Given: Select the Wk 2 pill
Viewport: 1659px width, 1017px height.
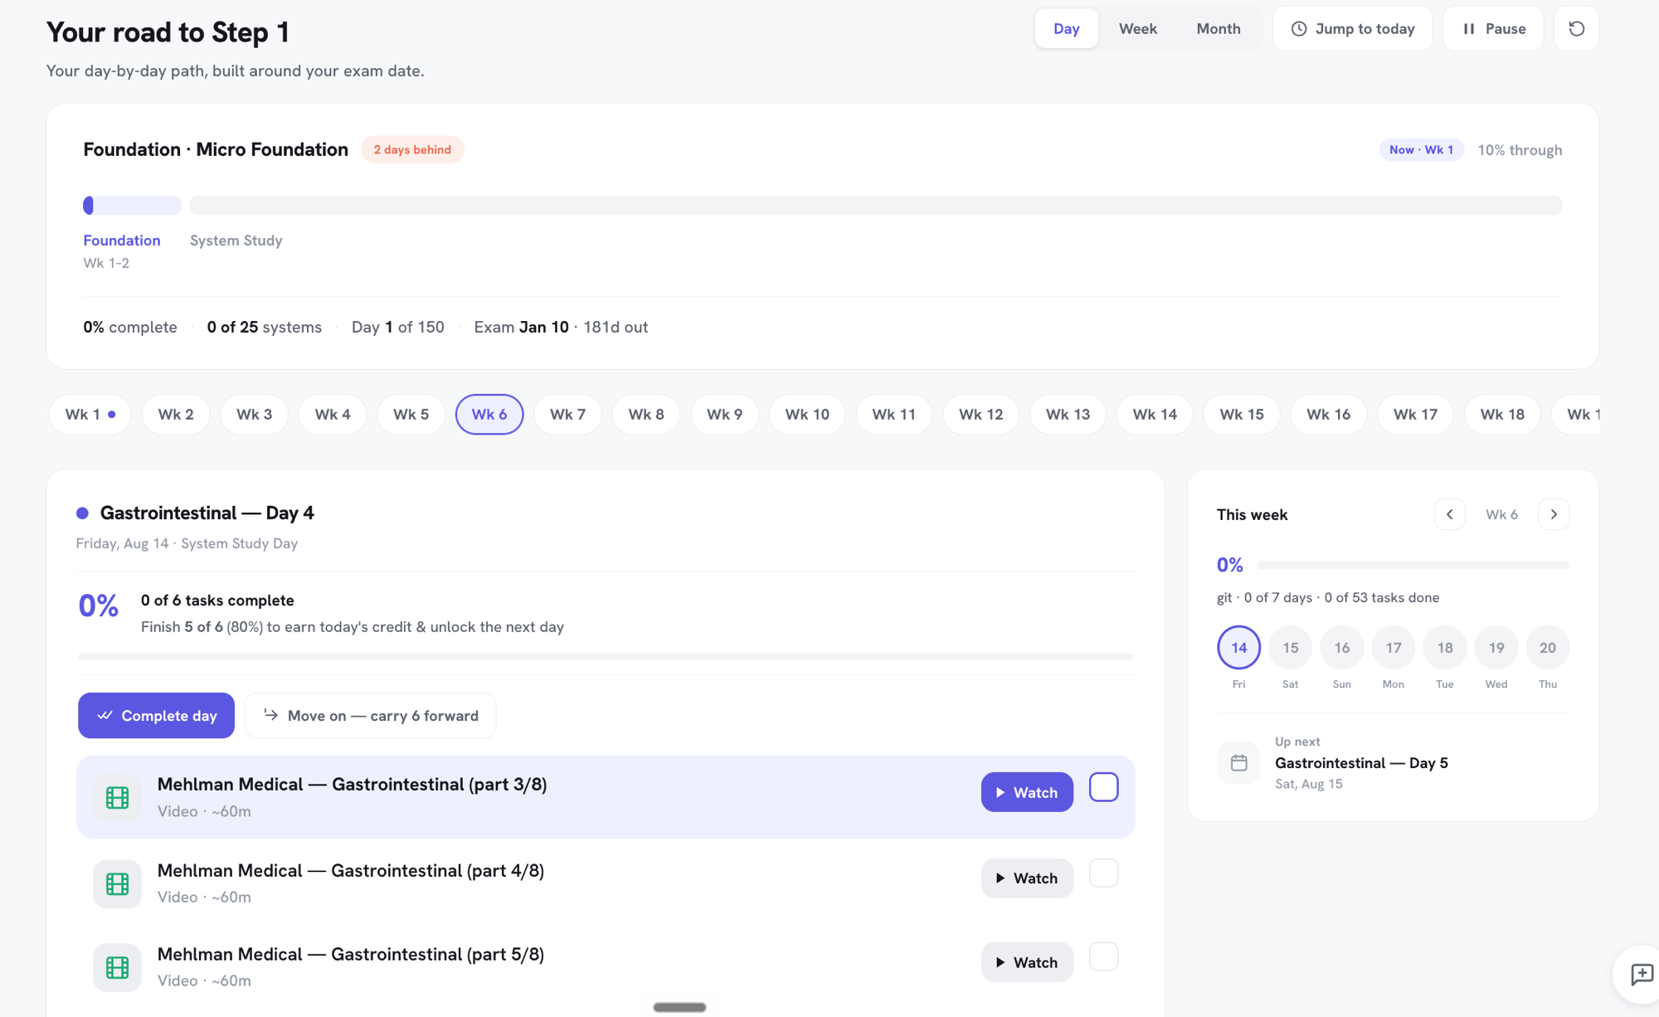Looking at the screenshot, I should click(176, 414).
